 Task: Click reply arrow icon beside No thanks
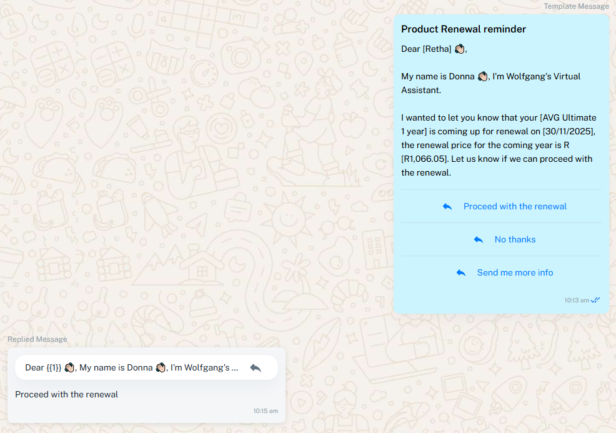(478, 240)
